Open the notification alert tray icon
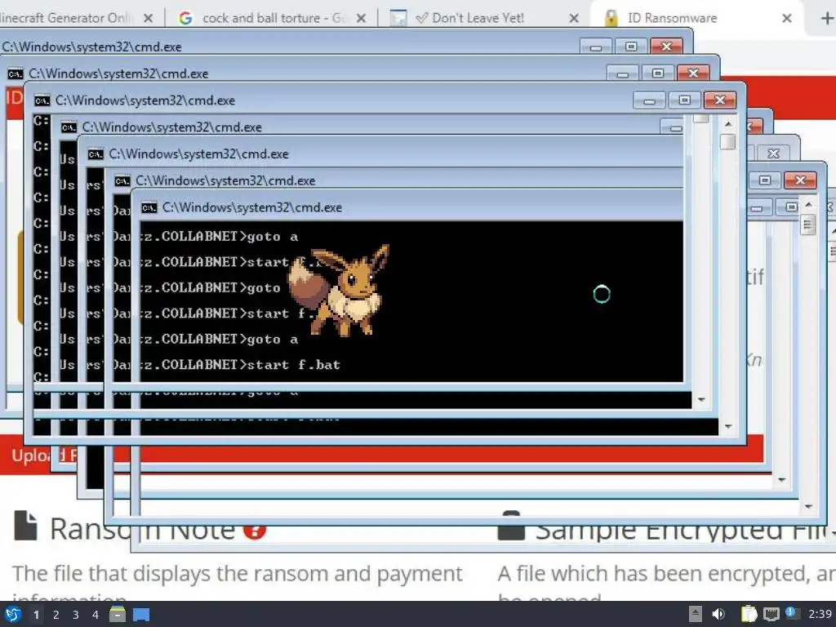 point(792,613)
